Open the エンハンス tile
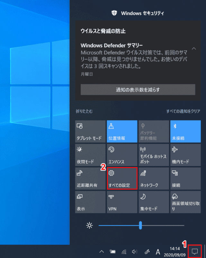The height and width of the screenshot is (258, 206). (122, 155)
